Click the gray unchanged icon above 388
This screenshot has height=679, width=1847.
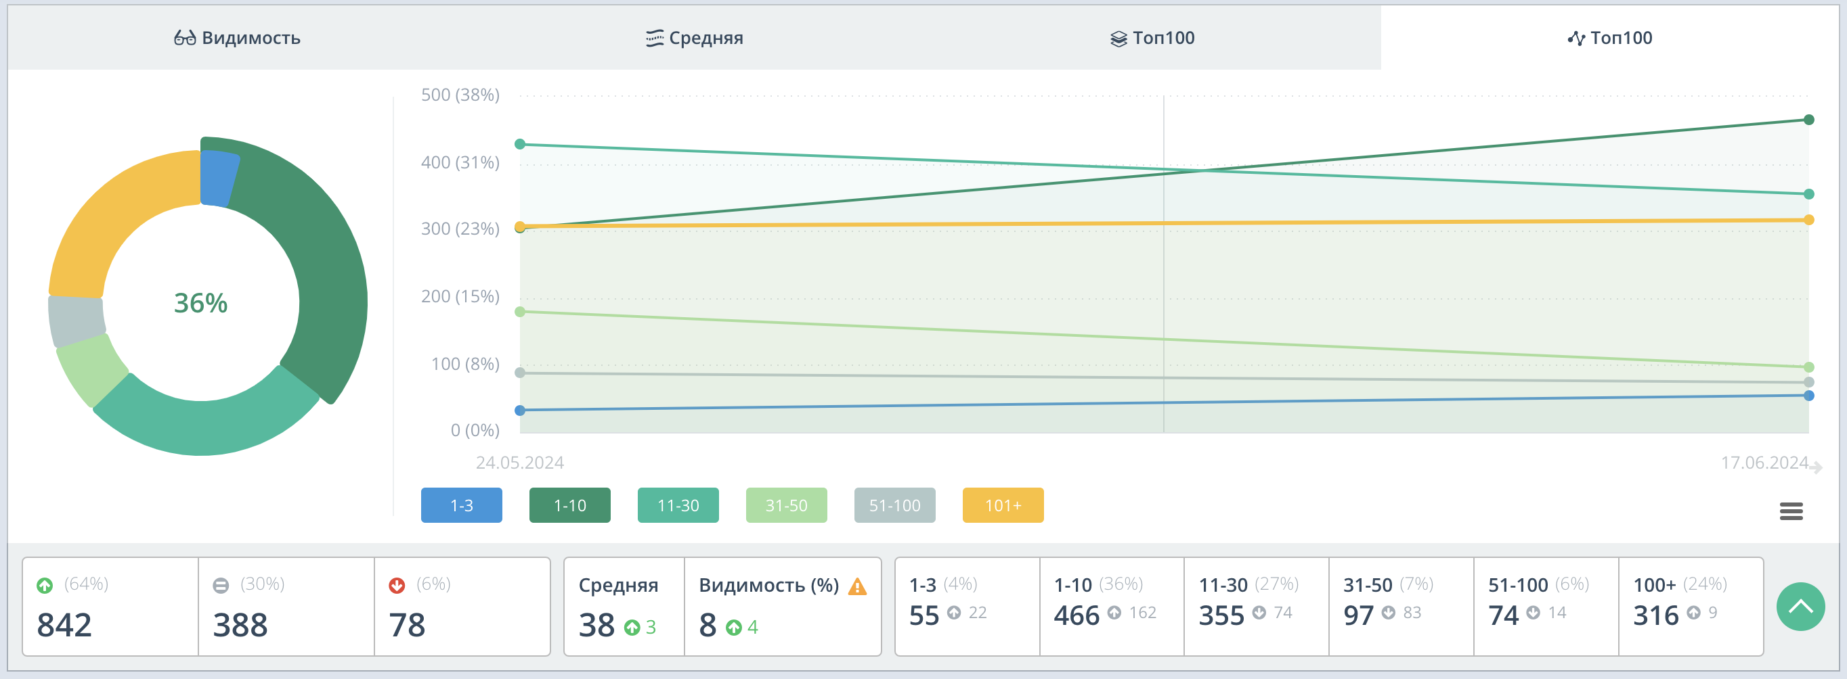coord(221,585)
